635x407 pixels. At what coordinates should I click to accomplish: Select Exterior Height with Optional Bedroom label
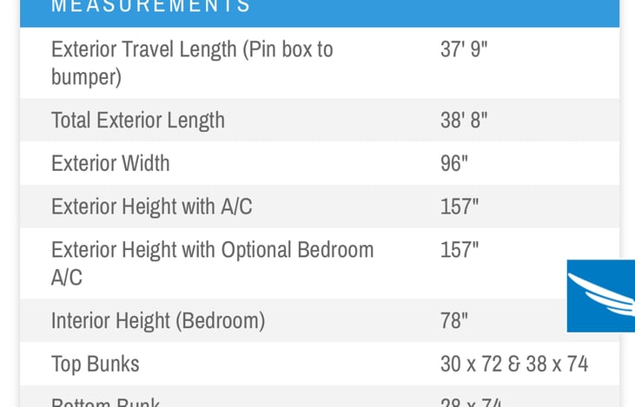tap(212, 250)
